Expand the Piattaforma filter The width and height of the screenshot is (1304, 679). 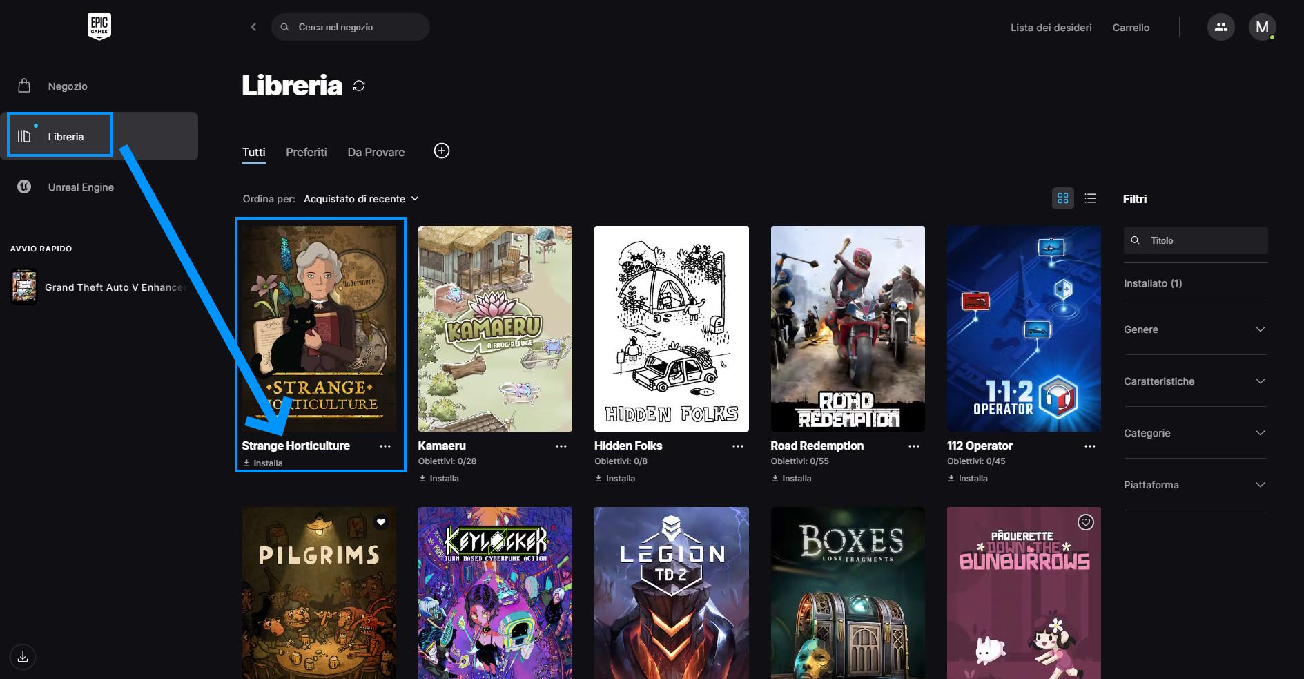coord(1196,485)
